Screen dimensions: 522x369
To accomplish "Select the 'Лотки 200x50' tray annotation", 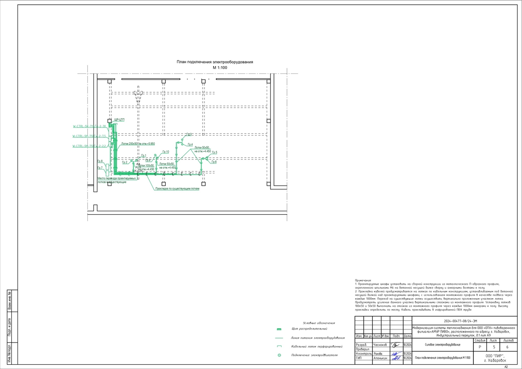I will (x=138, y=143).
